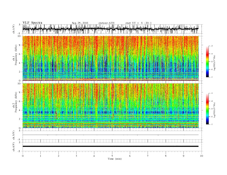Click the 'ch.1(V)' waveform axis label
The width and height of the screenshot is (227, 175).
tap(14, 29)
